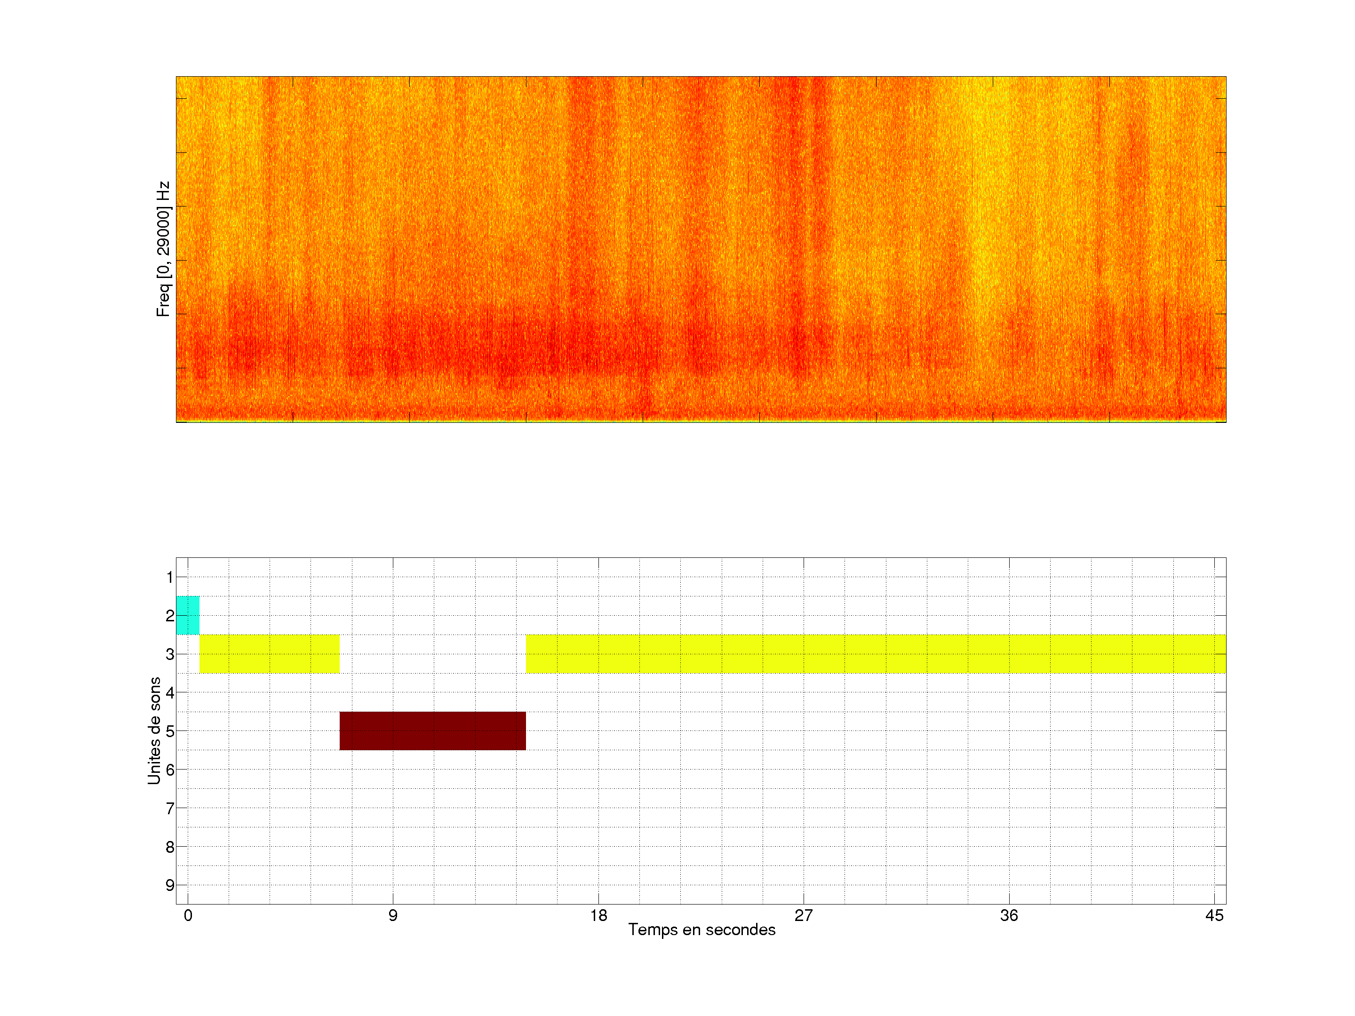The height and width of the screenshot is (1016, 1355).
Task: Click the dark red block in row 5
Action: (x=432, y=730)
